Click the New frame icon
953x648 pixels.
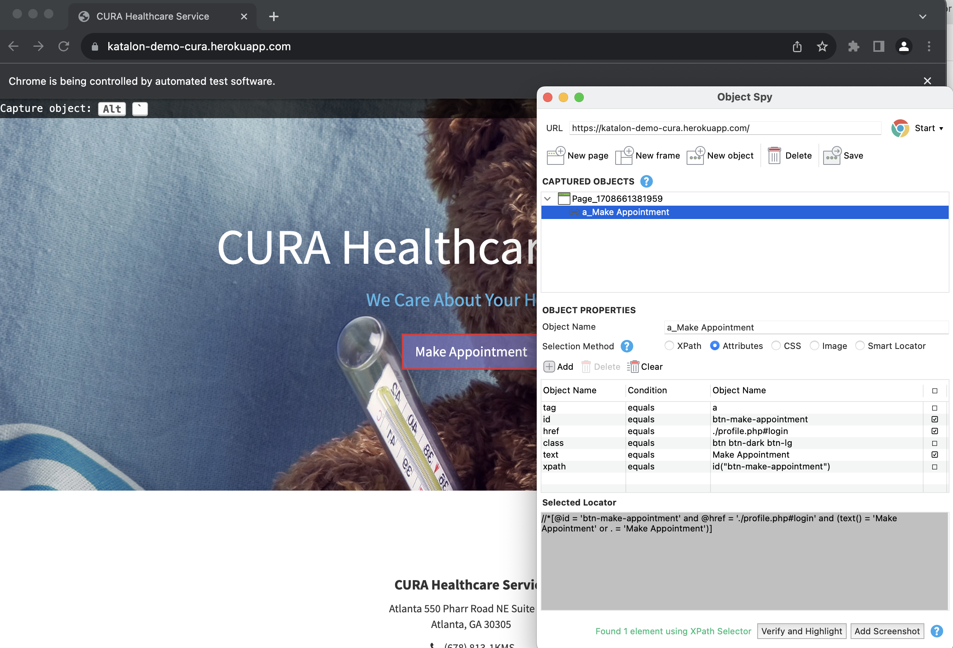(x=624, y=156)
